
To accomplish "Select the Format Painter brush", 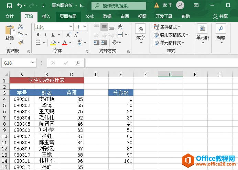I will [21, 43].
